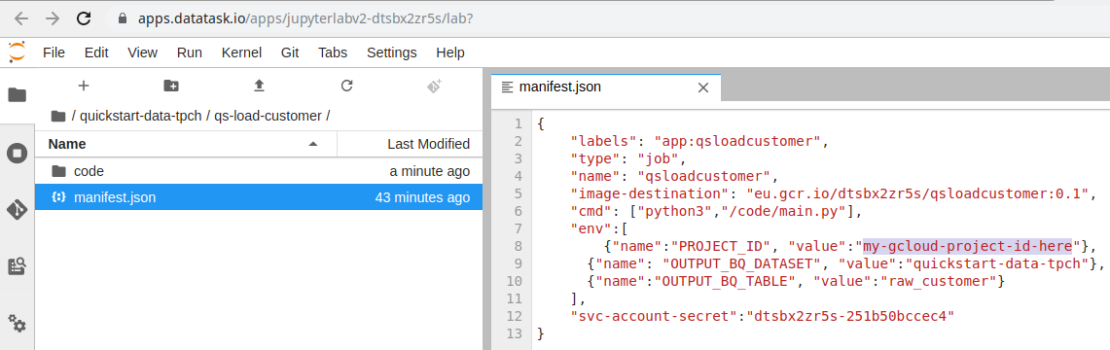Image resolution: width=1110 pixels, height=350 pixels.
Task: Open the Help menu
Action: point(450,52)
